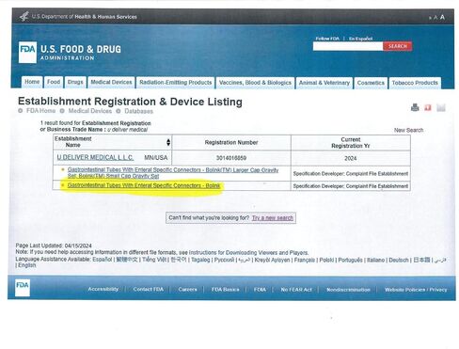
Task: Open the Contact FDA footer link
Action: (149, 289)
